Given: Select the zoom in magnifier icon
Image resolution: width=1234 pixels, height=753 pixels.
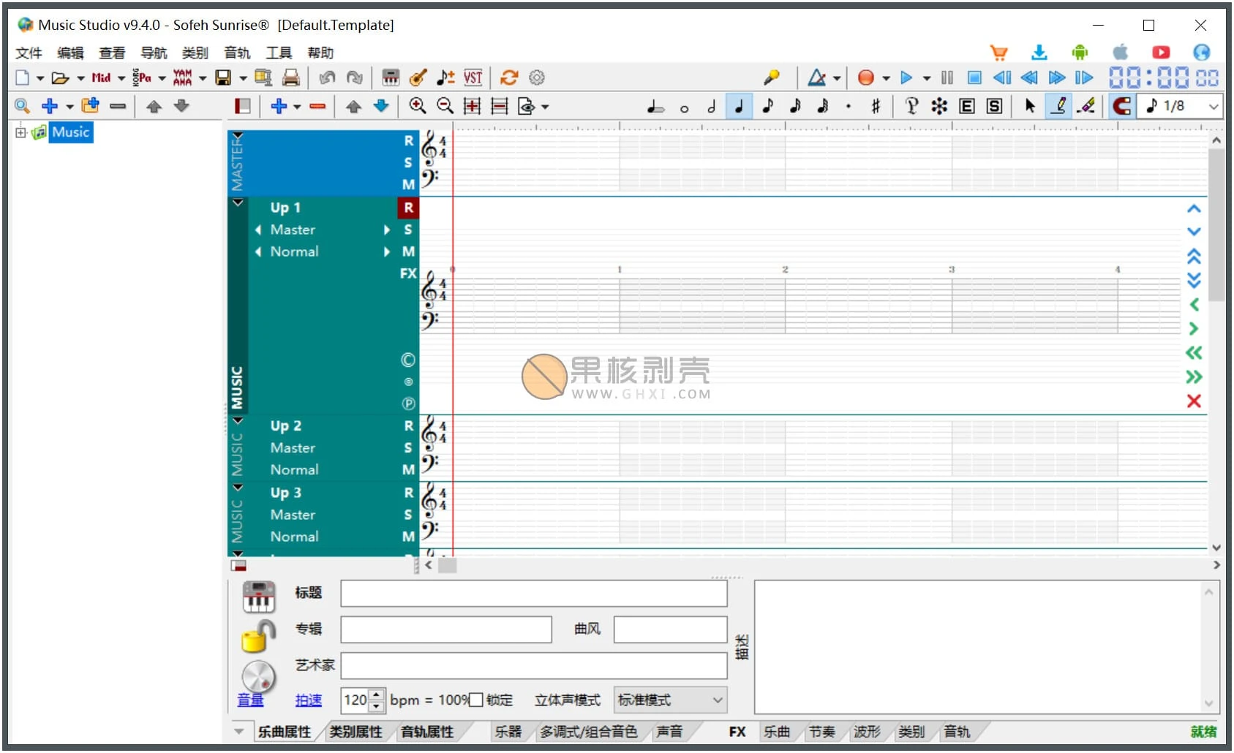Looking at the screenshot, I should (418, 106).
